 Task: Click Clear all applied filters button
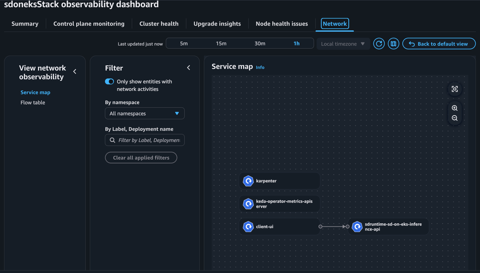(x=141, y=158)
